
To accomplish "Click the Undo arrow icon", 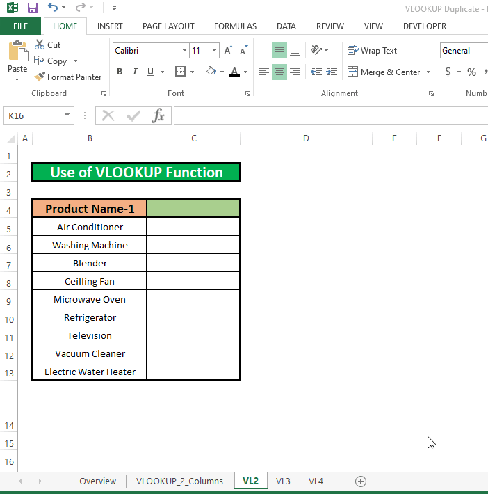I will pyautogui.click(x=53, y=7).
